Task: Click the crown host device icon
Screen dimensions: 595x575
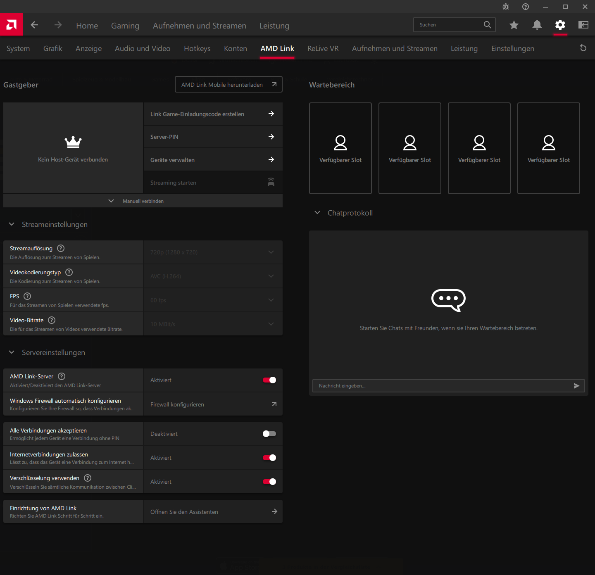Action: tap(73, 142)
